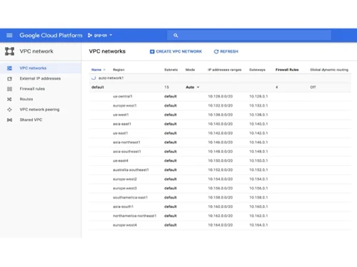Click the search magnifier icon
Screen dimensions: 357x267
tap(176, 36)
